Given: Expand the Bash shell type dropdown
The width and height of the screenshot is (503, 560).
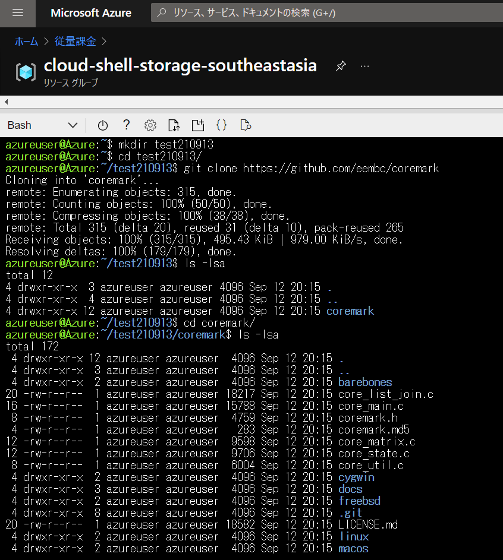Looking at the screenshot, I should coord(43,125).
